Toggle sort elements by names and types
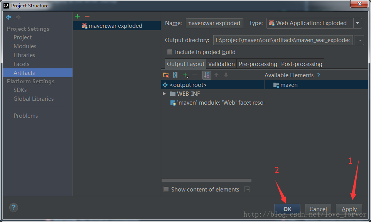This screenshot has width=371, height=222. coord(207,75)
